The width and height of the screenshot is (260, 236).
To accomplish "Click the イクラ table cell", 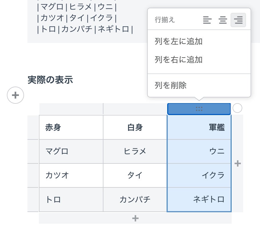I will tap(199, 175).
